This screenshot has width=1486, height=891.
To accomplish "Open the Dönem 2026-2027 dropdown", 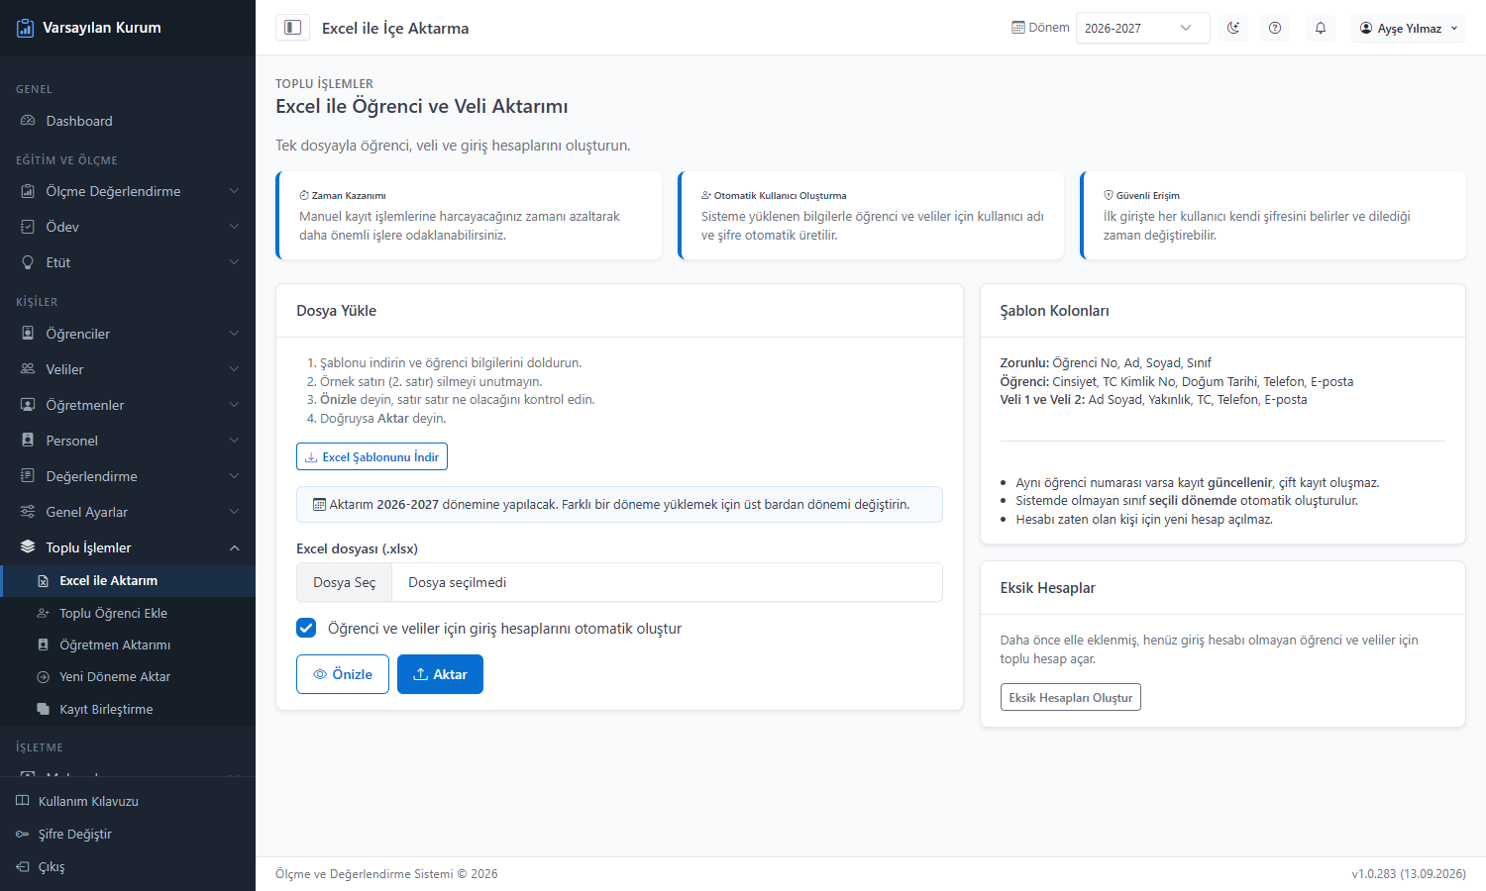I will click(1142, 28).
